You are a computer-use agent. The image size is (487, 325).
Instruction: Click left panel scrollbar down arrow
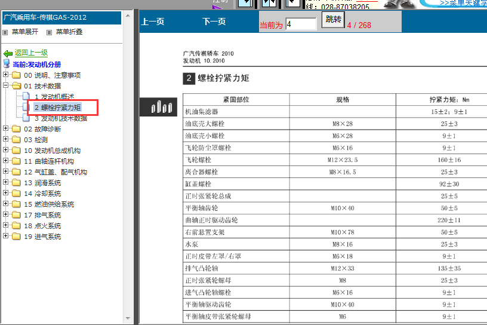[128, 318]
